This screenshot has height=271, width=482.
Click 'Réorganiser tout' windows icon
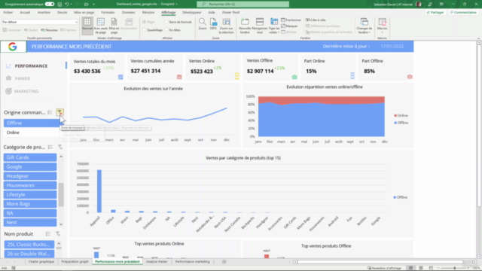[x=260, y=22]
